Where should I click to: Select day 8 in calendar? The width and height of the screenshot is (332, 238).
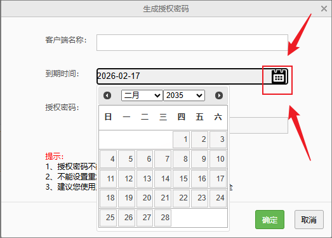(182, 159)
